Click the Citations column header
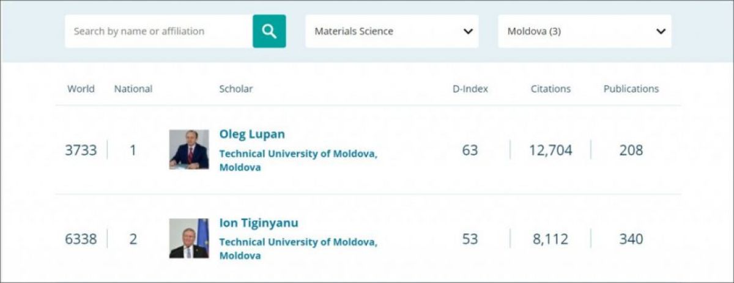The width and height of the screenshot is (734, 283). (x=550, y=89)
